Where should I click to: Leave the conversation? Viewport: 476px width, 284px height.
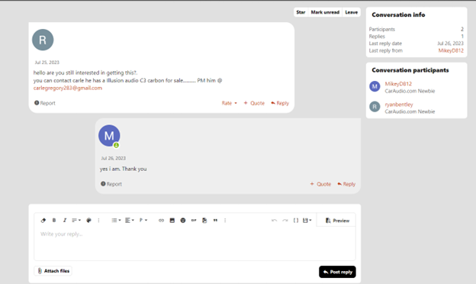[351, 12]
